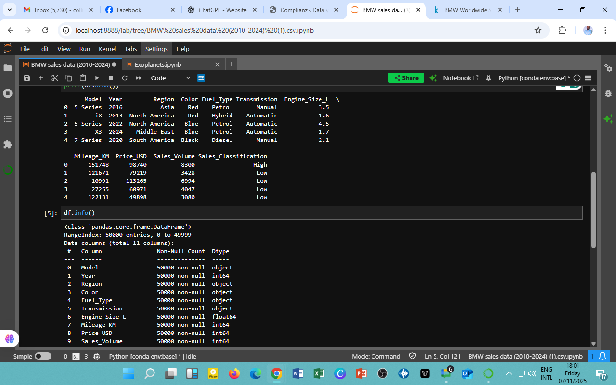Open the Python conda env:base kernel selector
616x385 pixels.
tap(534, 78)
